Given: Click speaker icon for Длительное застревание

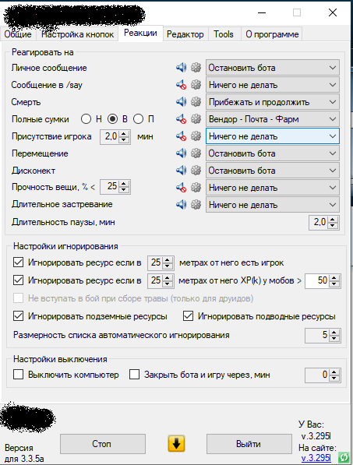Looking at the screenshot, I should tap(181, 204).
